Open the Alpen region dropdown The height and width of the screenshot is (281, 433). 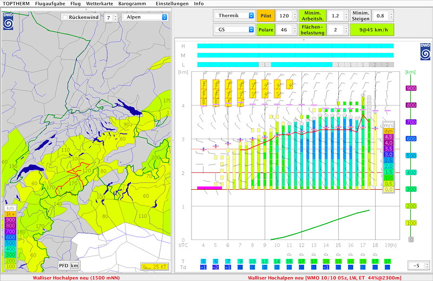(x=145, y=17)
